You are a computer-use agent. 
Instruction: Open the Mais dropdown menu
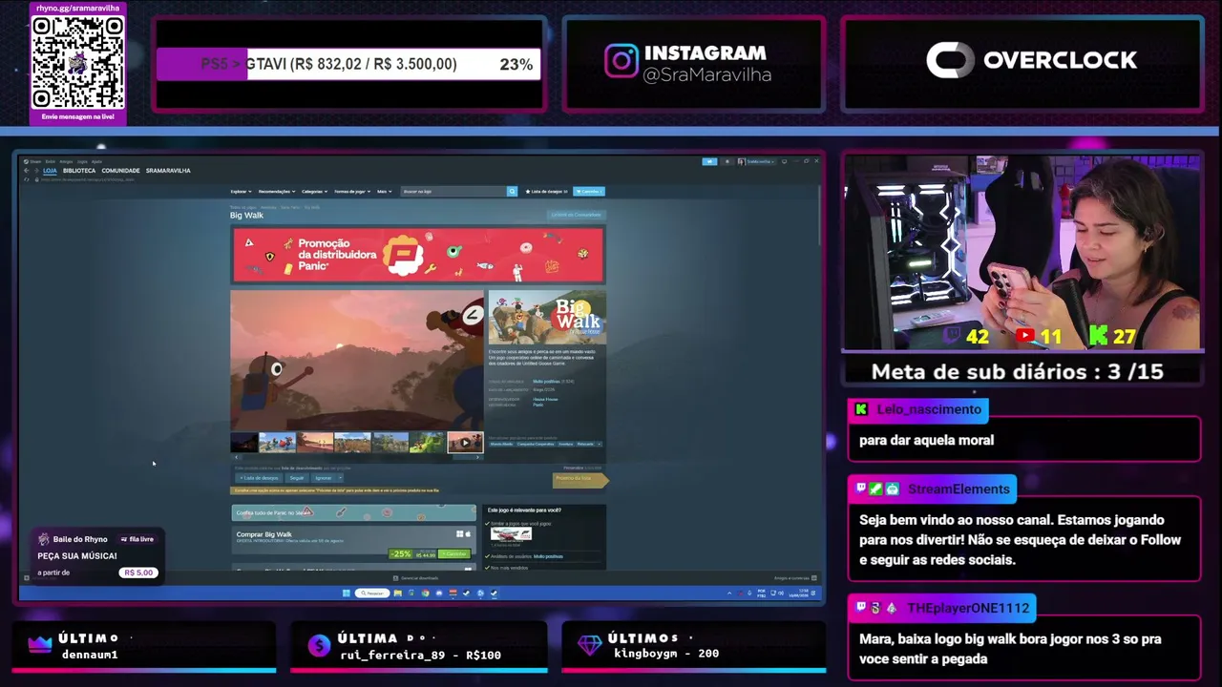tap(384, 192)
